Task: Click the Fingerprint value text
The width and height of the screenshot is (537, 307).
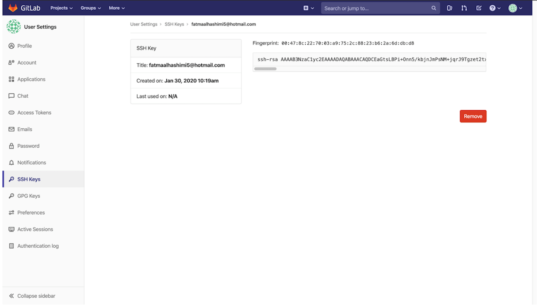Action: pyautogui.click(x=348, y=43)
